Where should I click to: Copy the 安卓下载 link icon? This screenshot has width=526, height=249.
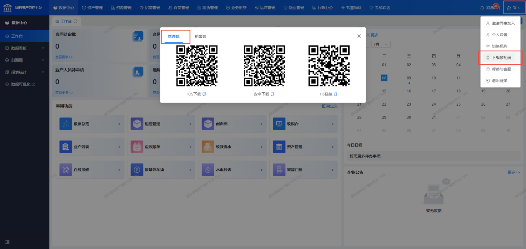click(x=272, y=94)
